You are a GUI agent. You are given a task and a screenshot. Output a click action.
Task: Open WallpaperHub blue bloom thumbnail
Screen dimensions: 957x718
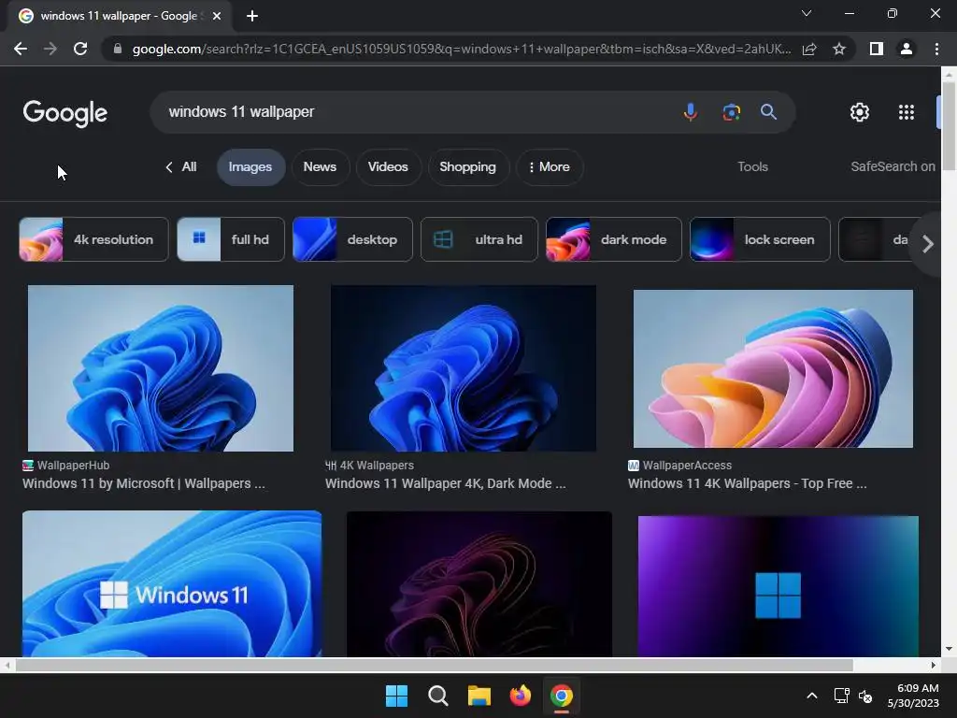pos(161,368)
